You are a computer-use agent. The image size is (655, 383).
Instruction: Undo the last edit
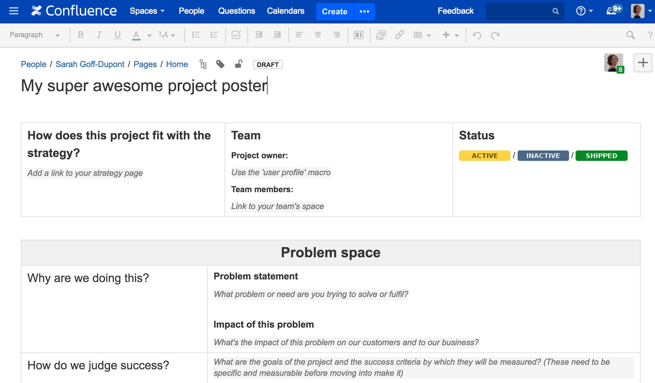[x=477, y=35]
